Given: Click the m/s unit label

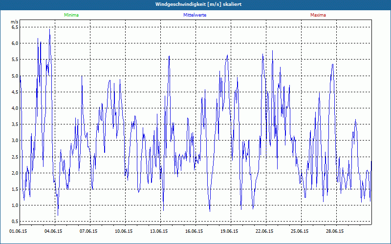Looking at the screenshot, I should point(15,22).
